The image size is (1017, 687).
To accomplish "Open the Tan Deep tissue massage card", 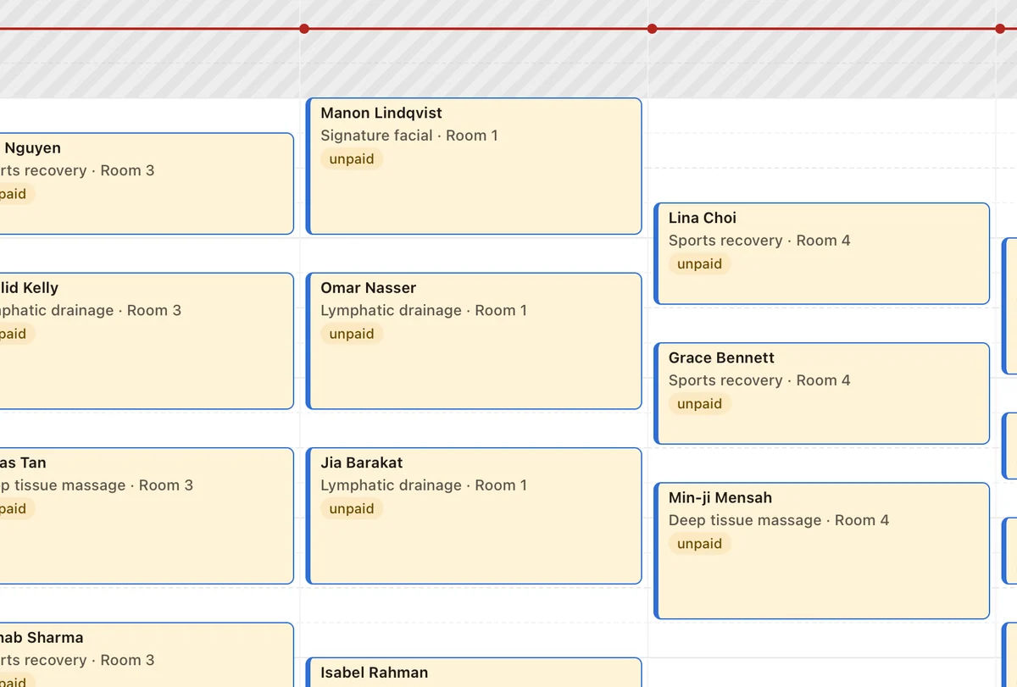I will pyautogui.click(x=147, y=516).
